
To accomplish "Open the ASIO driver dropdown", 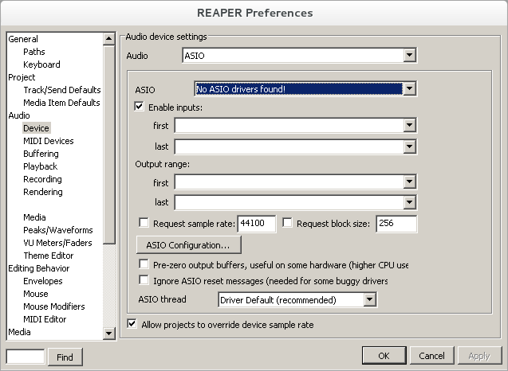I will point(305,88).
